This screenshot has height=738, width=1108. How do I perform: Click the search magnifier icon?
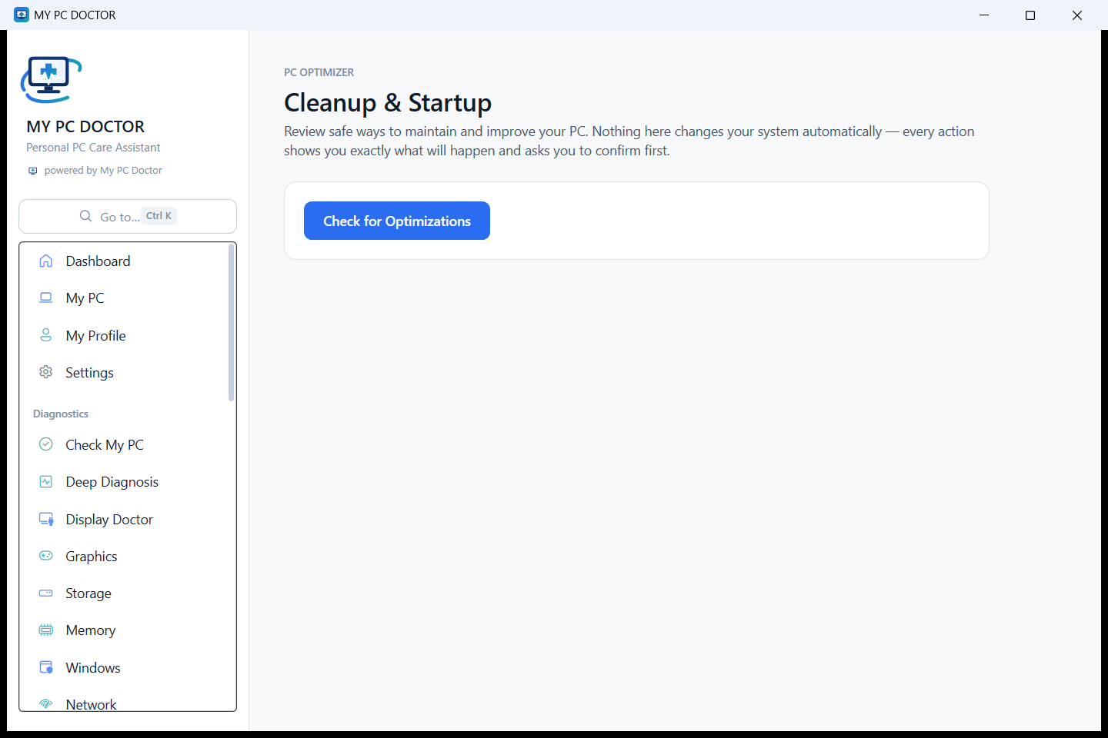click(x=86, y=216)
